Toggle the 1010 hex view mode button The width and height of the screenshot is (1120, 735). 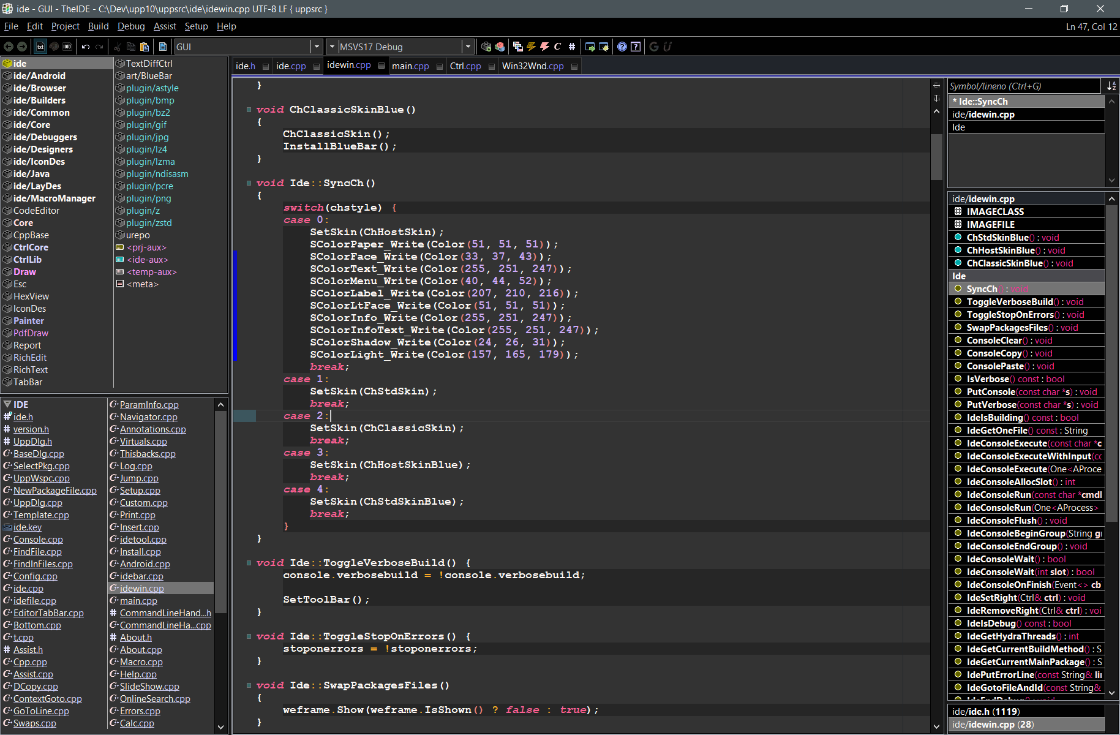click(x=67, y=47)
